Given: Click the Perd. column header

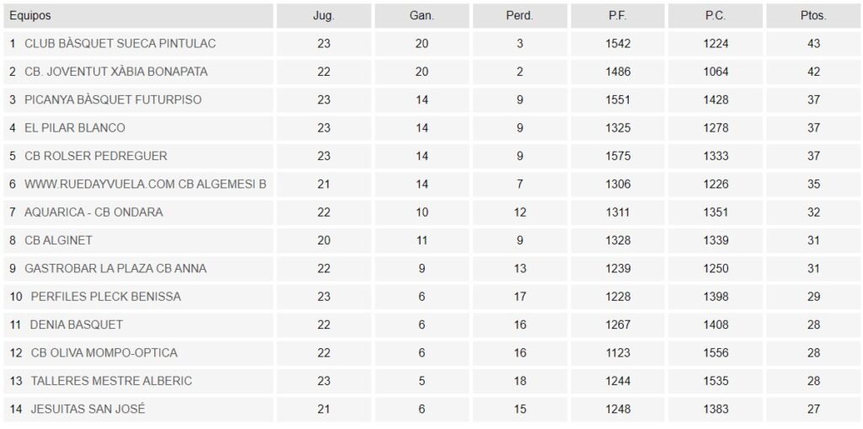Looking at the screenshot, I should pos(520,16).
